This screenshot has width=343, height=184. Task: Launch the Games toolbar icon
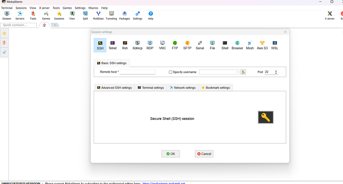click(46, 16)
